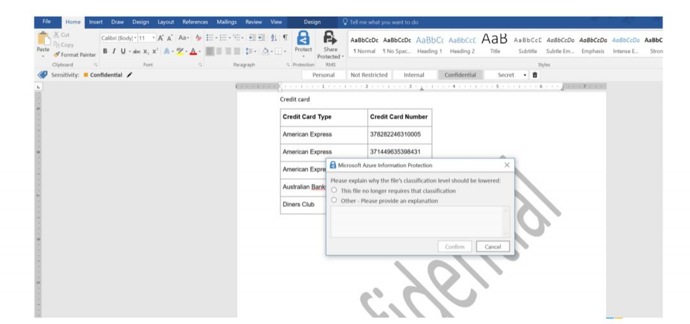Screen dimensions: 690x324
Task: Apply strikethrough formatting
Action: pyautogui.click(x=137, y=52)
